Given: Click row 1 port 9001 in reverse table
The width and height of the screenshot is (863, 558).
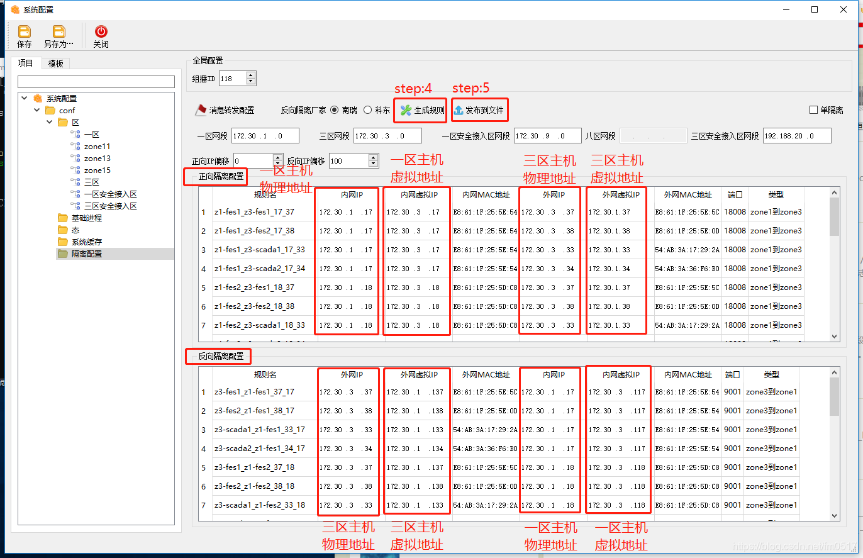Looking at the screenshot, I should click(733, 392).
